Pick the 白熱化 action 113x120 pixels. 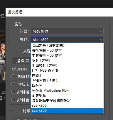67,75
